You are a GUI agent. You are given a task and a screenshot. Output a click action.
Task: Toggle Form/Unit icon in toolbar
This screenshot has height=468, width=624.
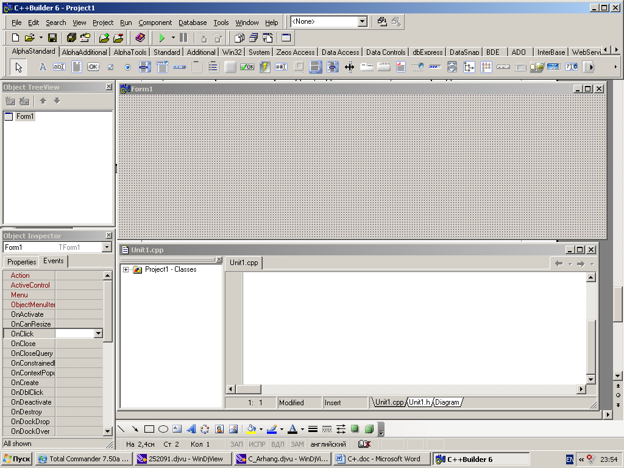click(x=268, y=38)
